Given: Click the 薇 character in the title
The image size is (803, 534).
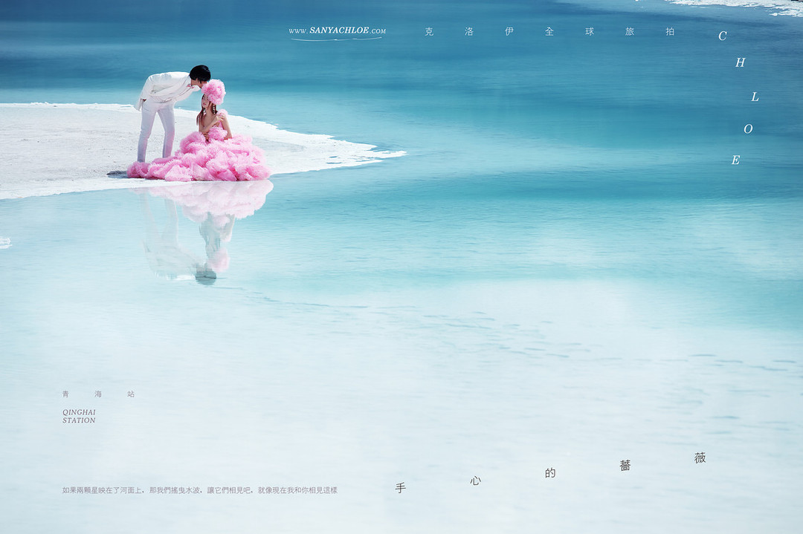Looking at the screenshot, I should [x=700, y=458].
